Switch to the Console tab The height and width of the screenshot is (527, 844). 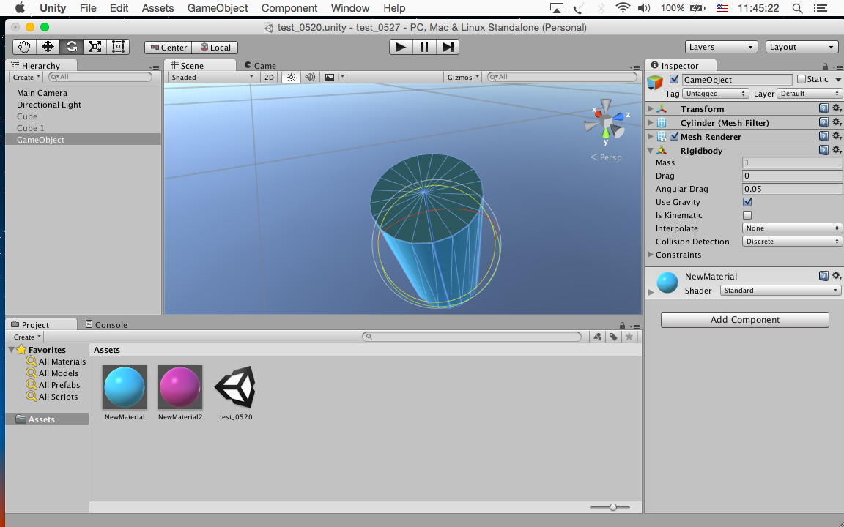click(x=107, y=324)
